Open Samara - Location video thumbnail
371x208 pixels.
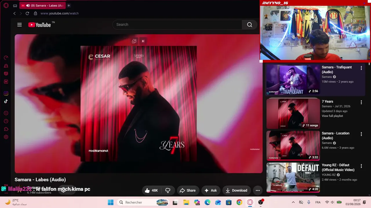293,146
